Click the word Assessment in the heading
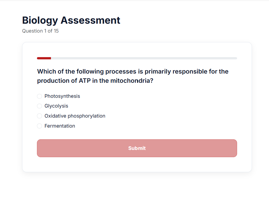Screen dimensions: 269x197 [x=90, y=20]
